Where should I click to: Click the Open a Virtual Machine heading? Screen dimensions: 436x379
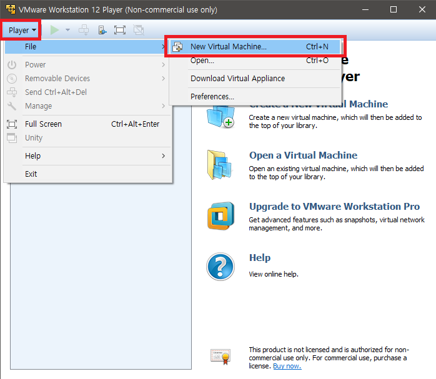coord(303,155)
